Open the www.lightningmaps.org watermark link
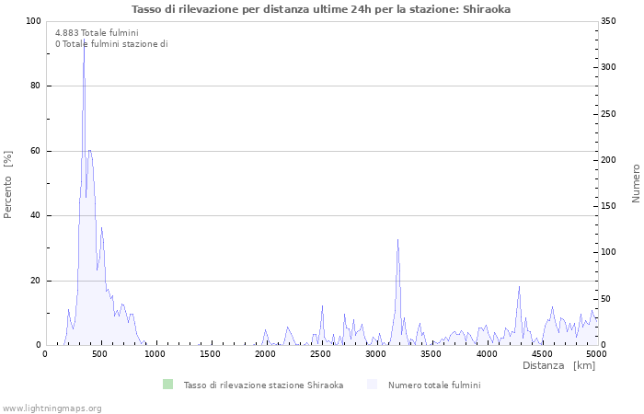The image size is (644, 414). point(52,408)
